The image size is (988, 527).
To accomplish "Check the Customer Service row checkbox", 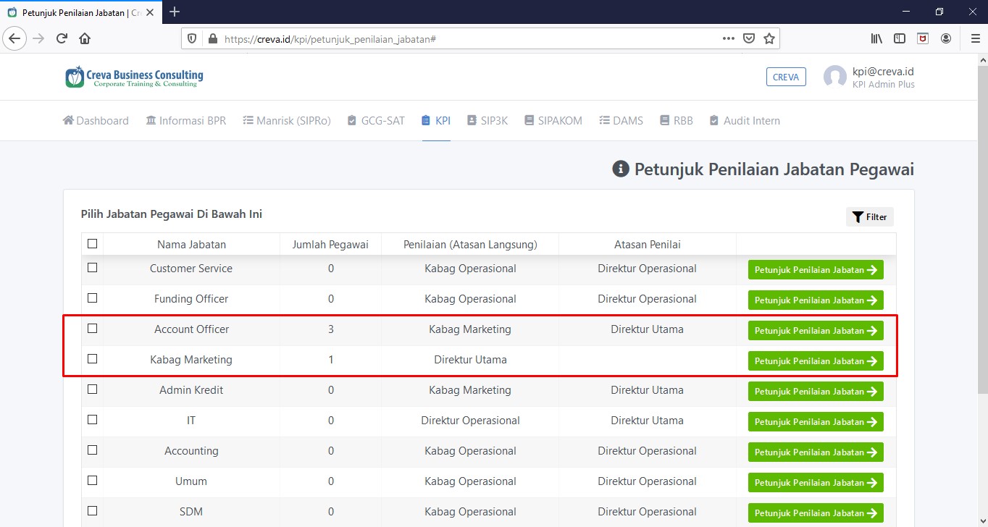I will [92, 268].
